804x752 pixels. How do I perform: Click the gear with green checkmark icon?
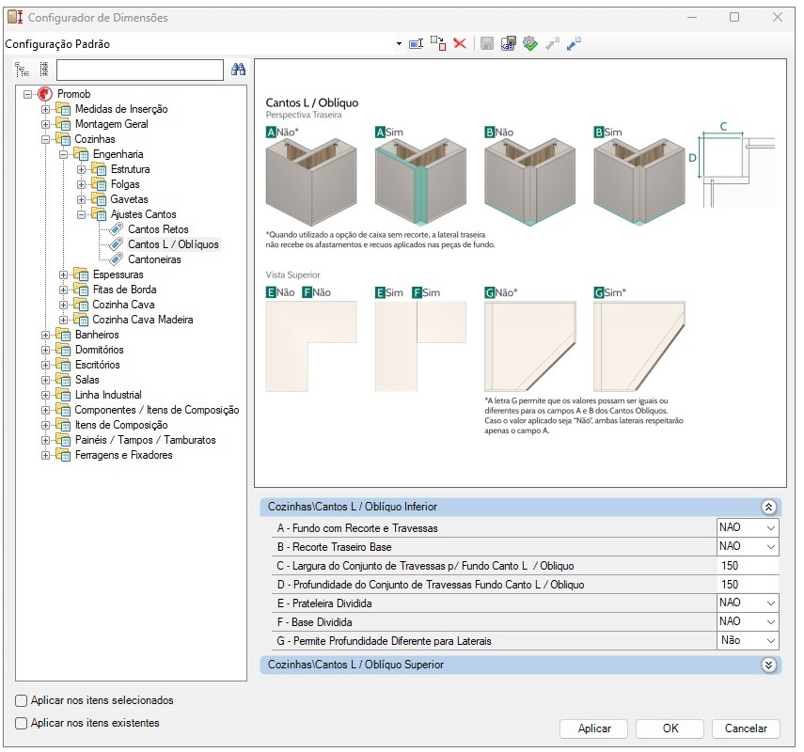point(530,43)
